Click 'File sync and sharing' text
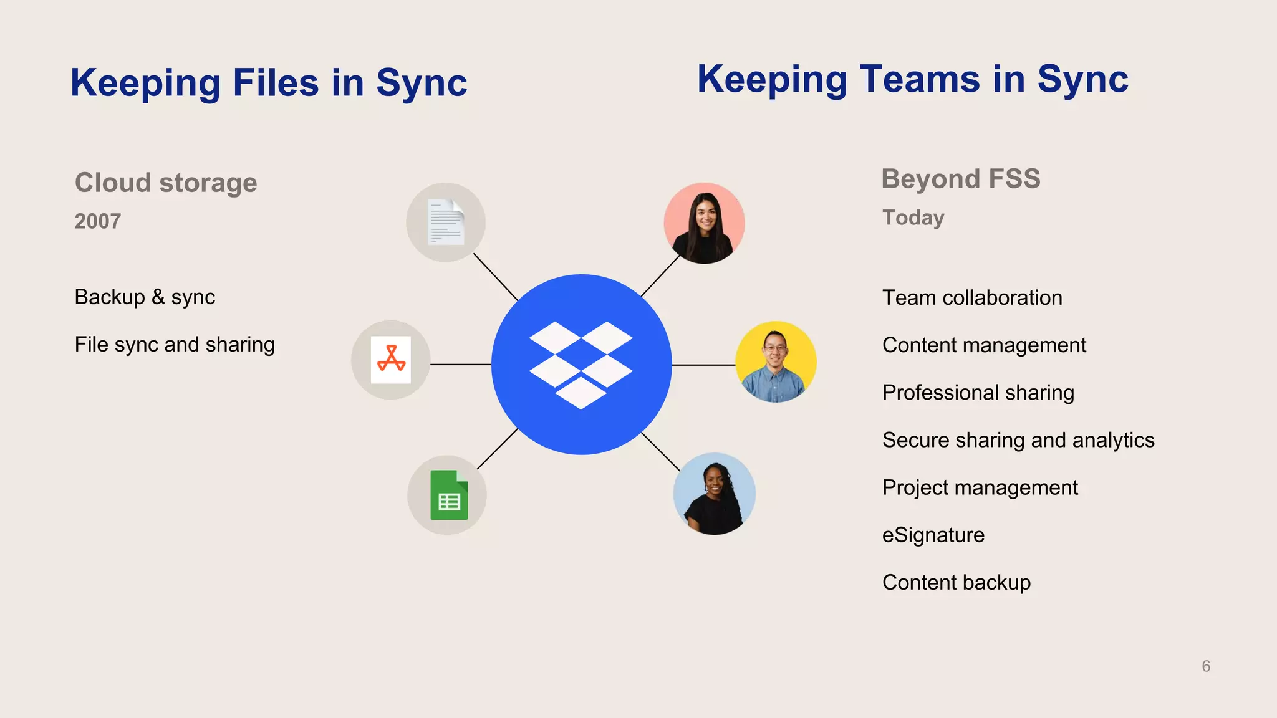The width and height of the screenshot is (1277, 718). pyautogui.click(x=175, y=345)
